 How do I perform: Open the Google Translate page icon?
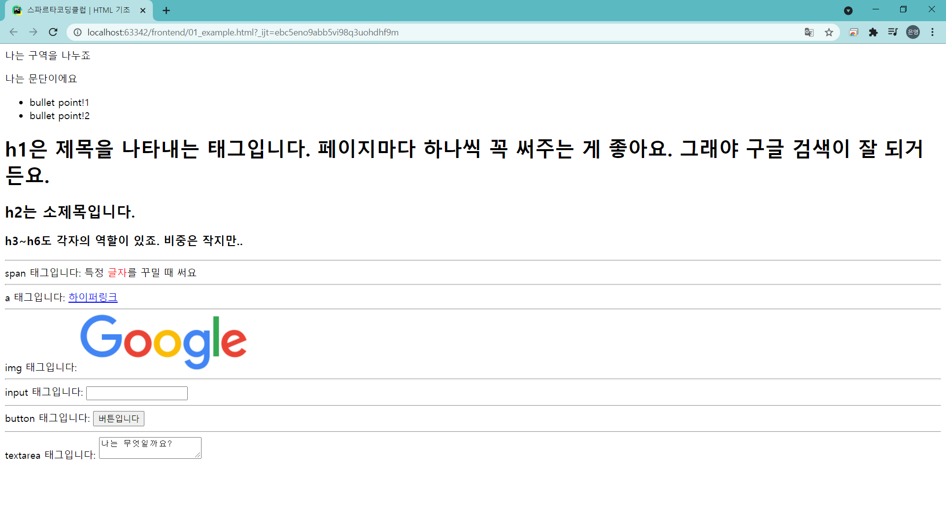809,32
